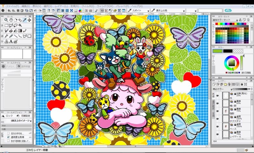Screen dimensions: 254x153
Task: Select the Rectangular marquee selection tool
Action: tap(6, 25)
